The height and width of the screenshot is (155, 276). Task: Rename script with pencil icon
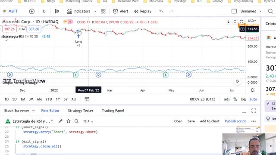click(x=60, y=121)
